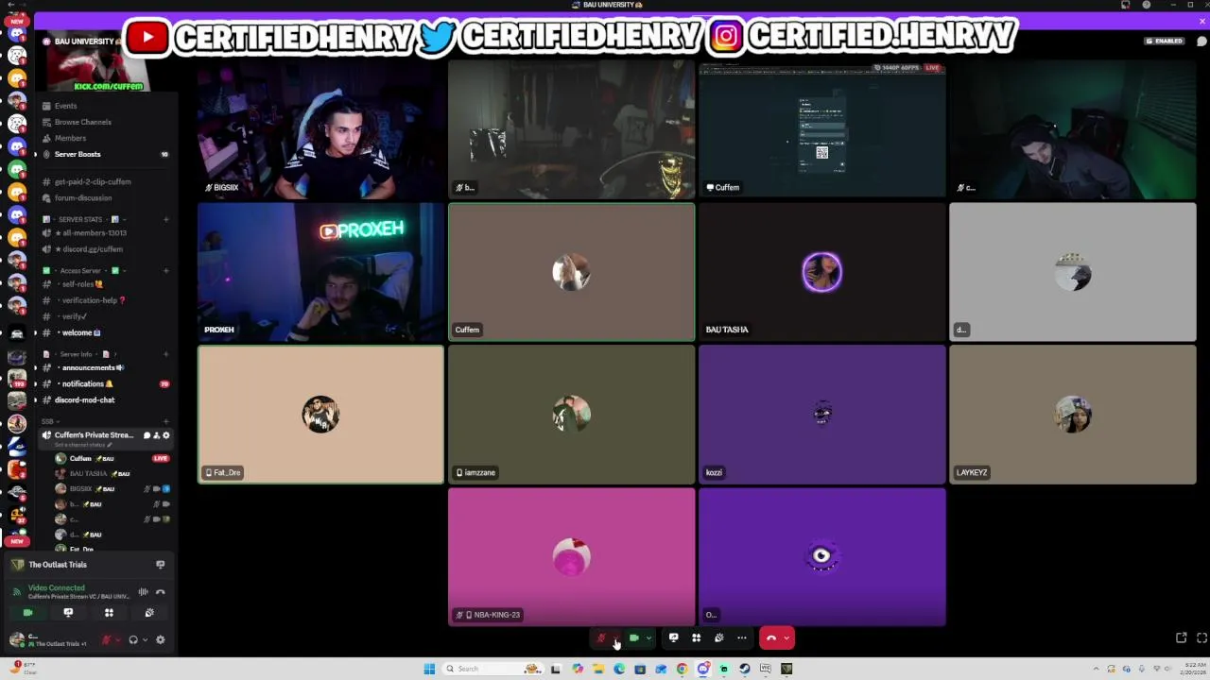Open Events in the server sidebar
Image resolution: width=1210 pixels, height=680 pixels.
(65, 106)
